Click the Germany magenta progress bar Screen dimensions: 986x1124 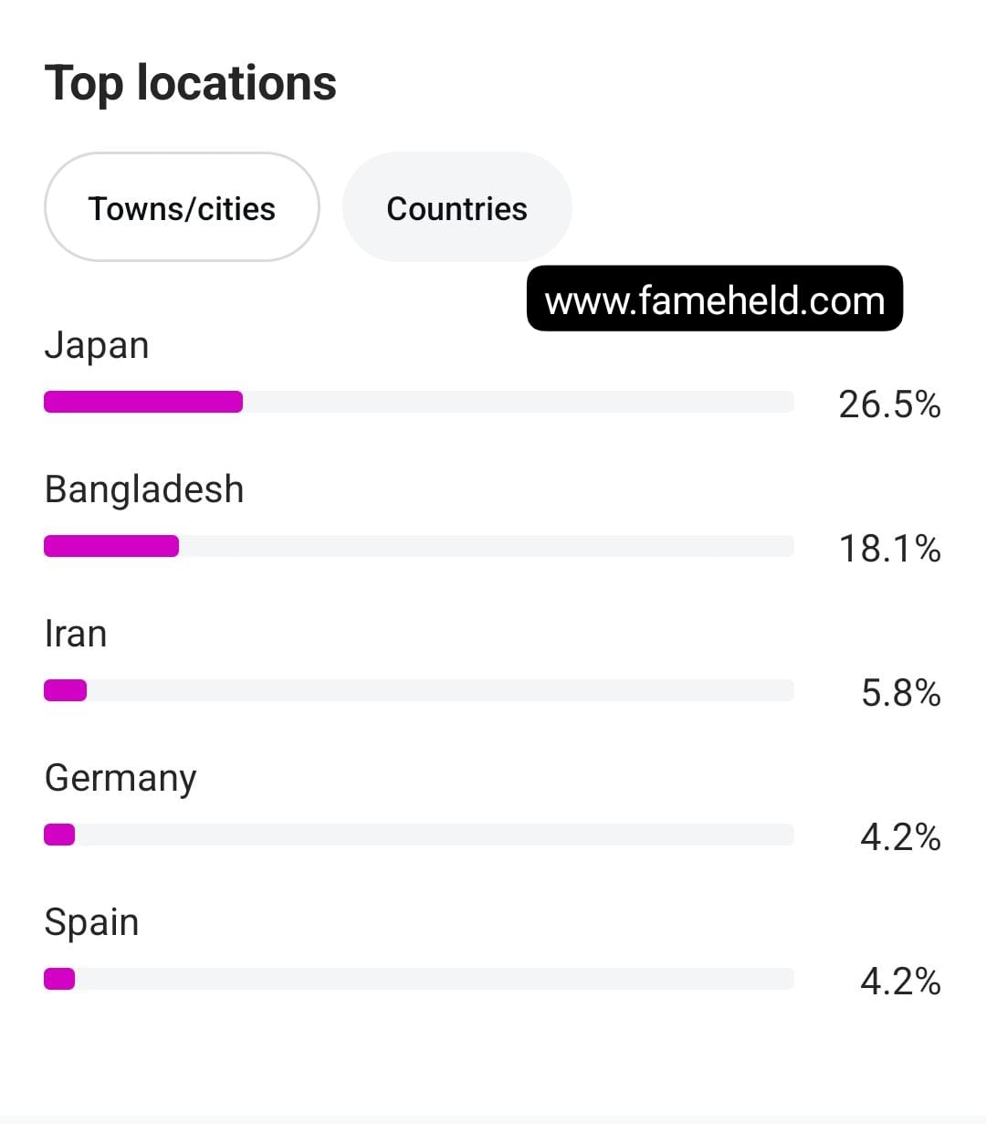coord(59,835)
